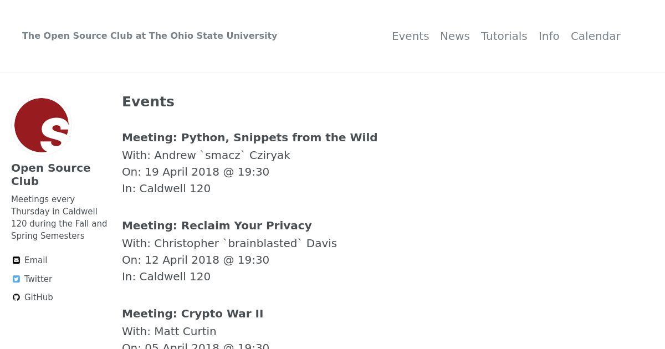Image resolution: width=665 pixels, height=349 pixels.
Task: Open the News nav menu item
Action: point(455,36)
